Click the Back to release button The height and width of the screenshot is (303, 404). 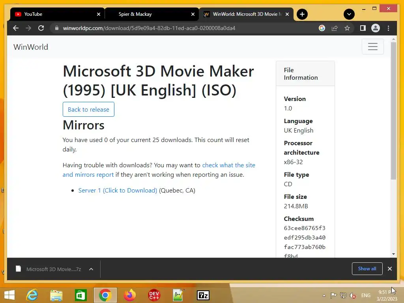tap(88, 109)
